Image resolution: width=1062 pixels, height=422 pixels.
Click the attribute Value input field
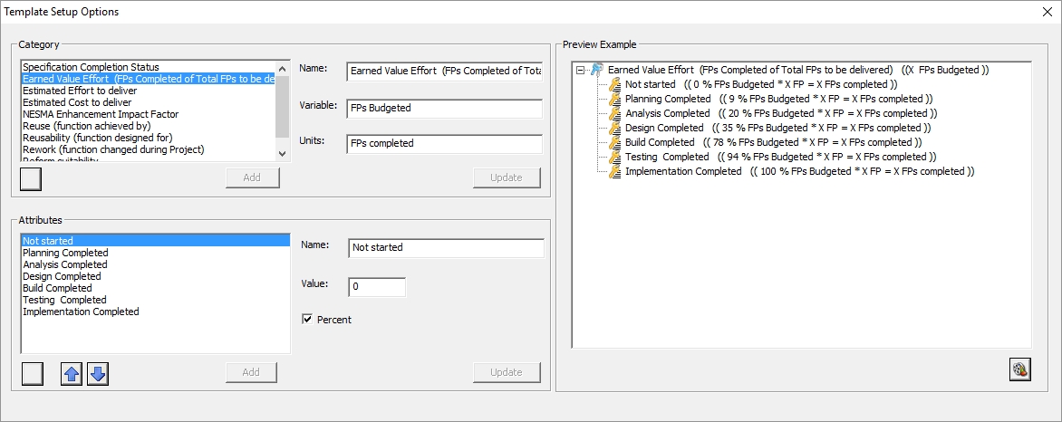coord(377,286)
